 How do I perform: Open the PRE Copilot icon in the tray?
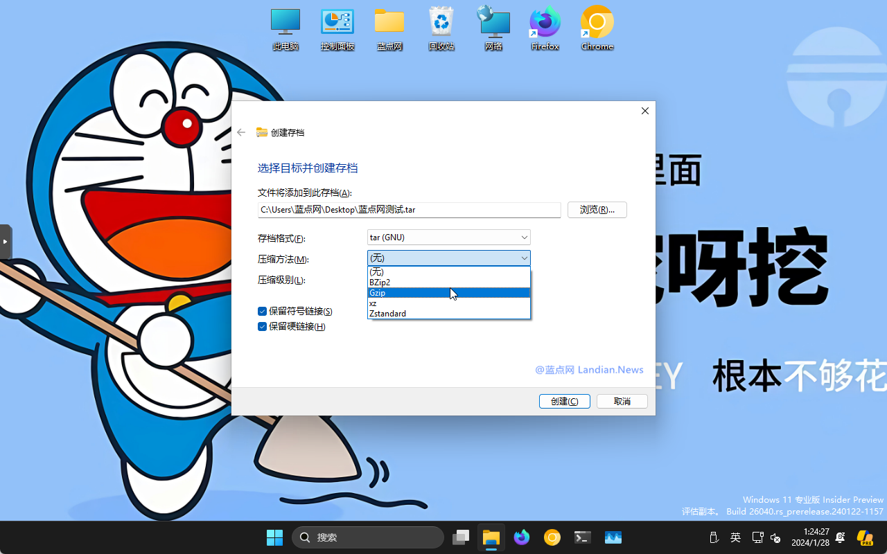point(864,537)
